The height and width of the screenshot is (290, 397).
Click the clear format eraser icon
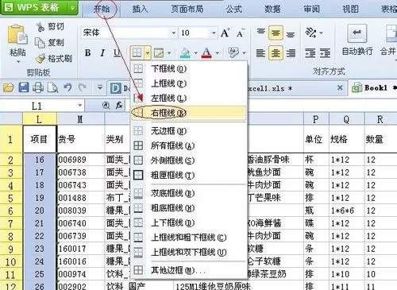tap(233, 52)
